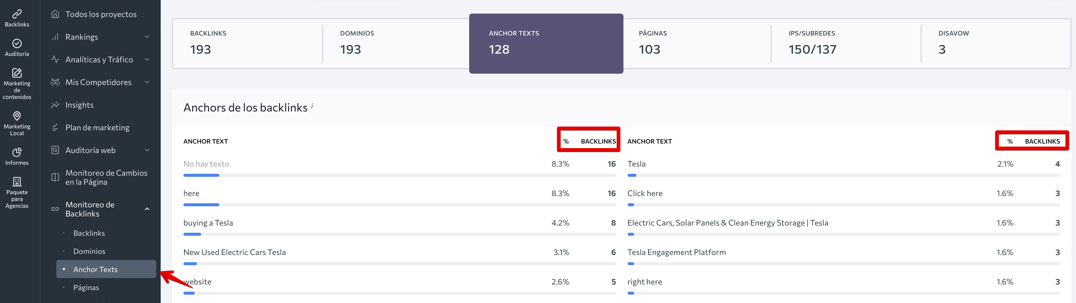Open the Anchor Texts submenu item
1076x303 pixels.
[x=106, y=269]
